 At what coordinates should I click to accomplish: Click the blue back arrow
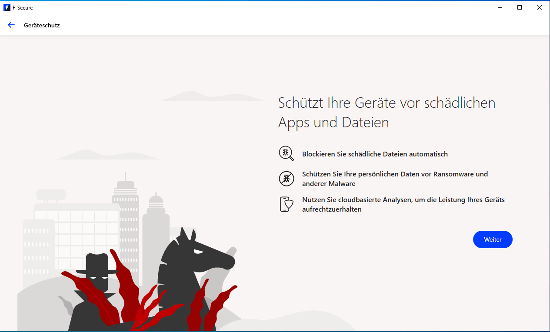coord(11,25)
